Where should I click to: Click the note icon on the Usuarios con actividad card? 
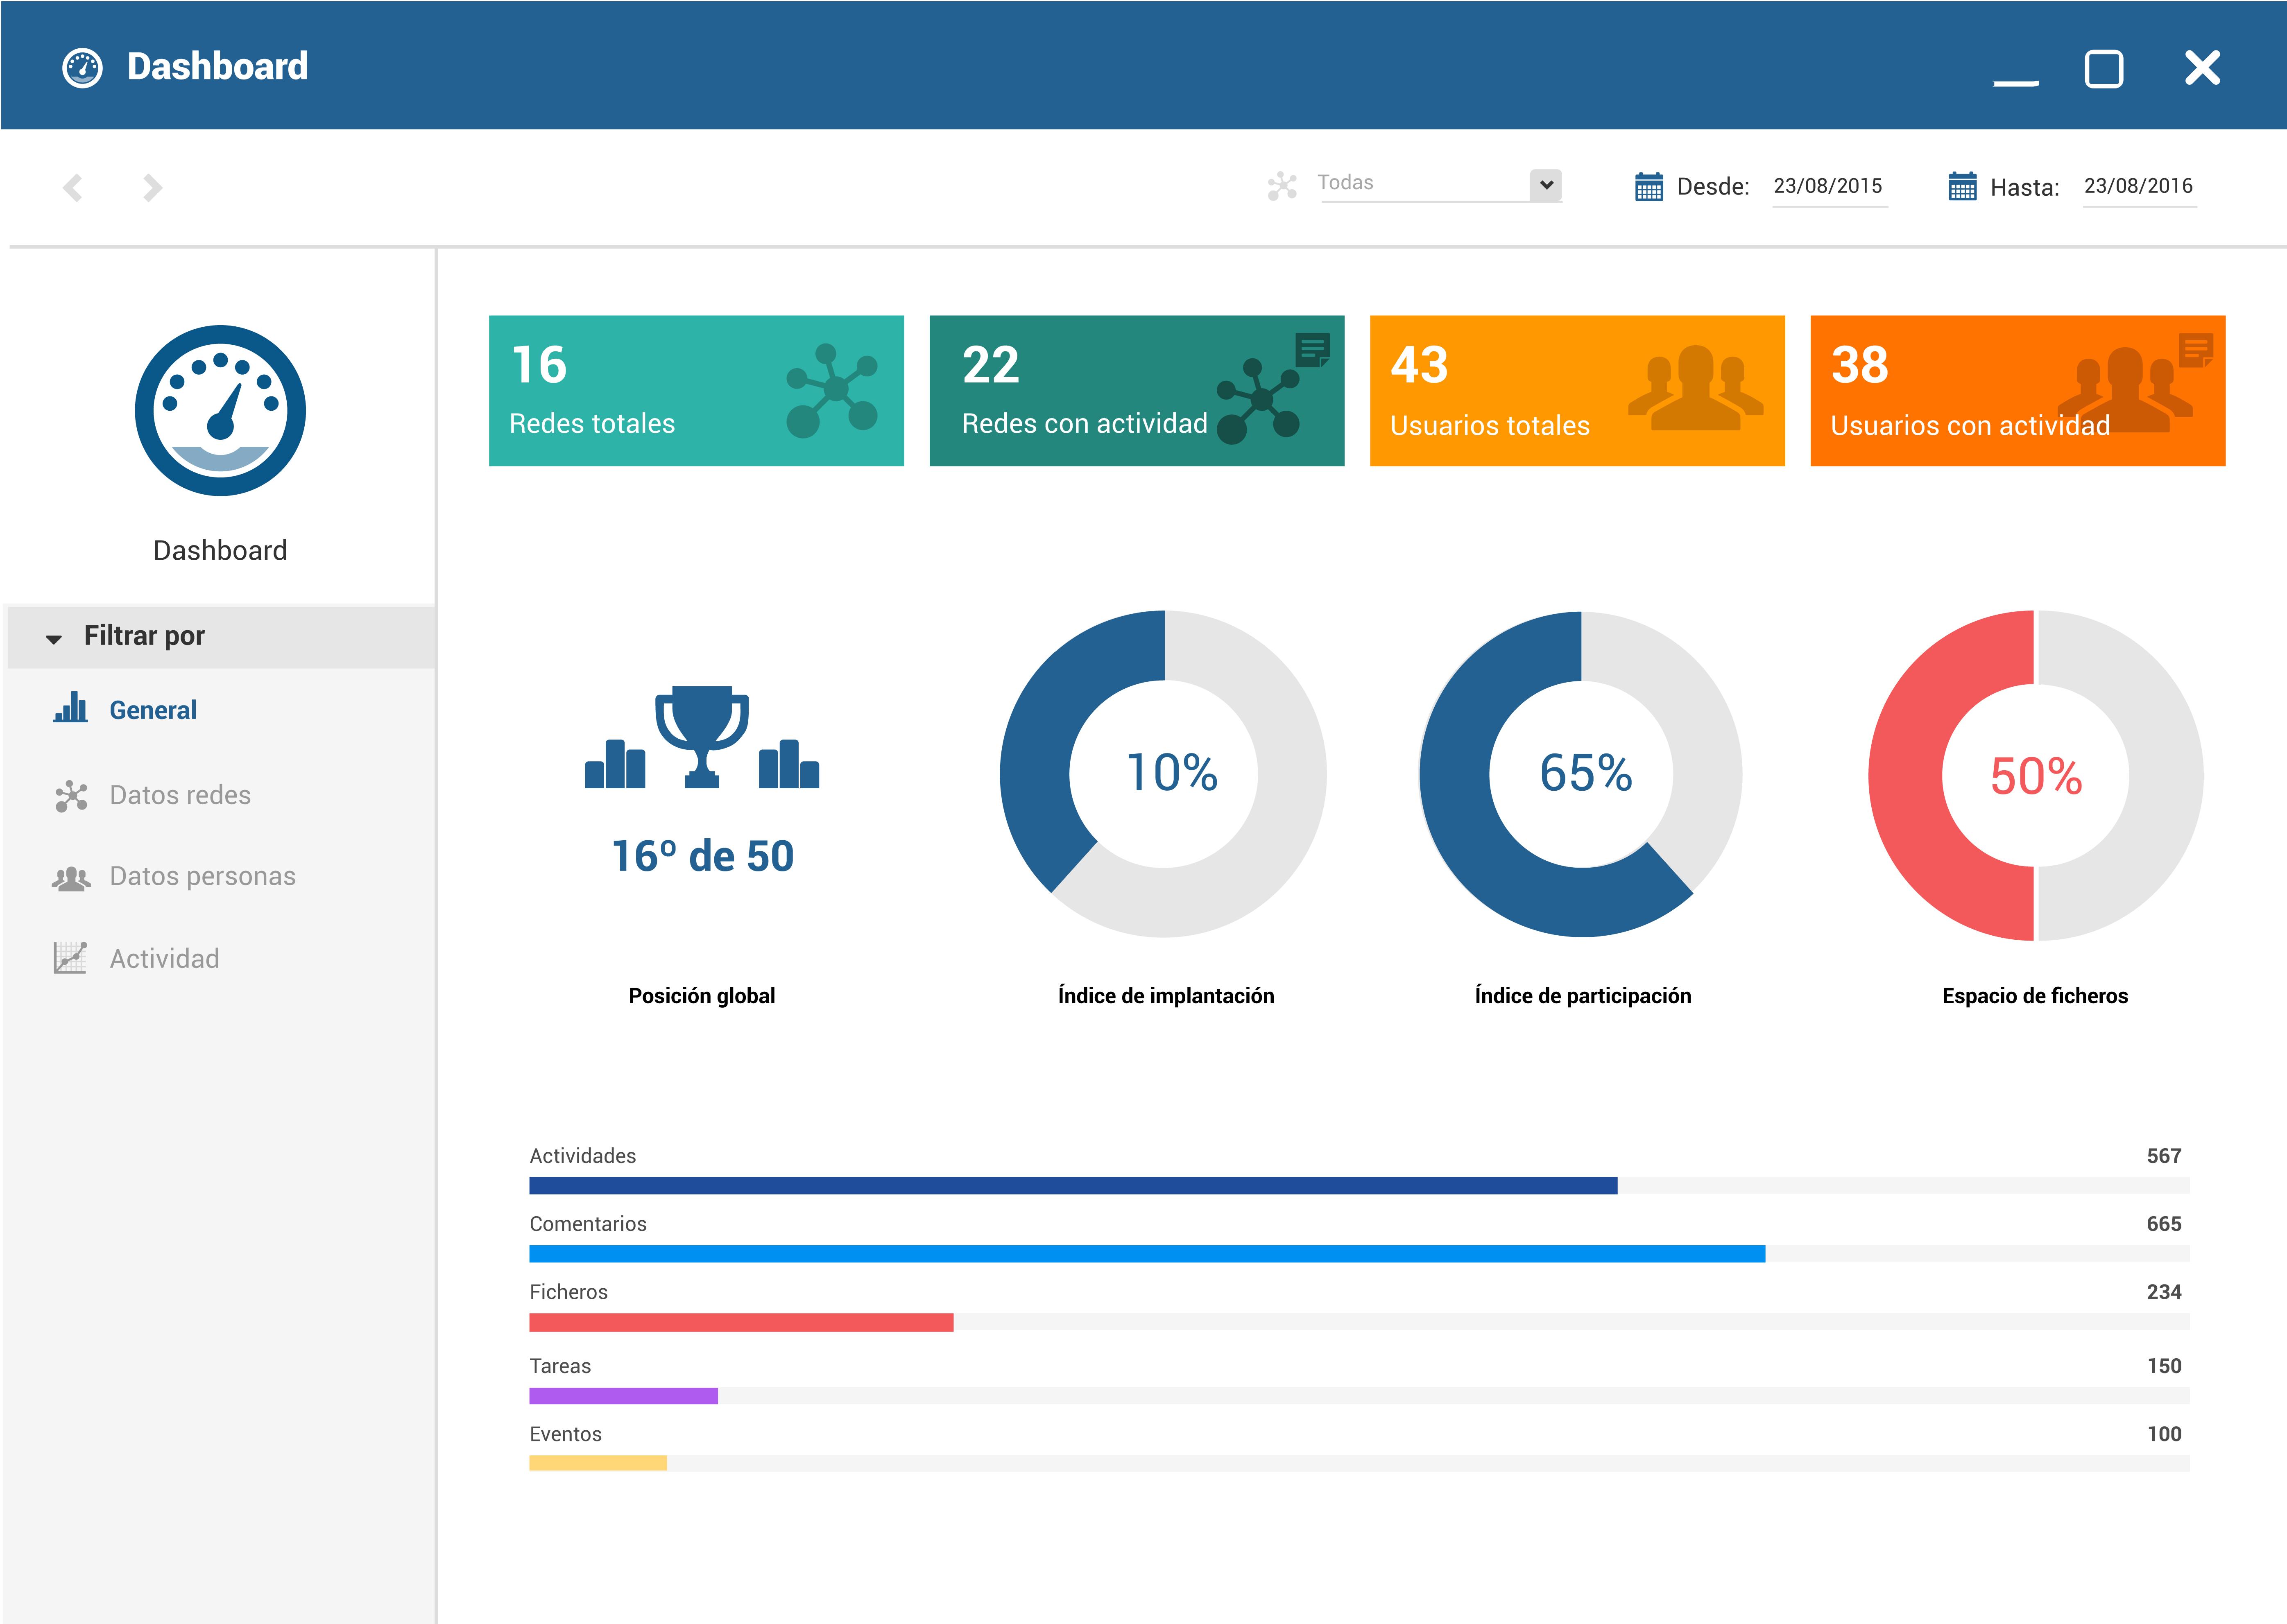(2196, 350)
